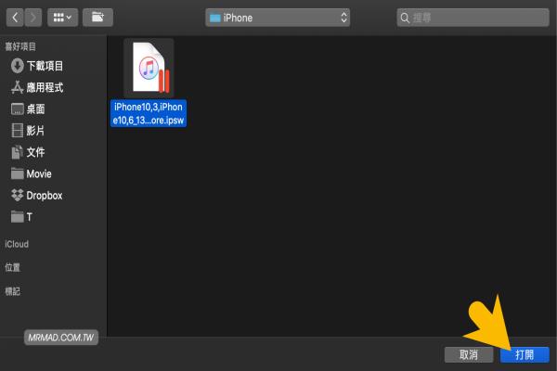Click 打開 to open the file

tap(525, 354)
